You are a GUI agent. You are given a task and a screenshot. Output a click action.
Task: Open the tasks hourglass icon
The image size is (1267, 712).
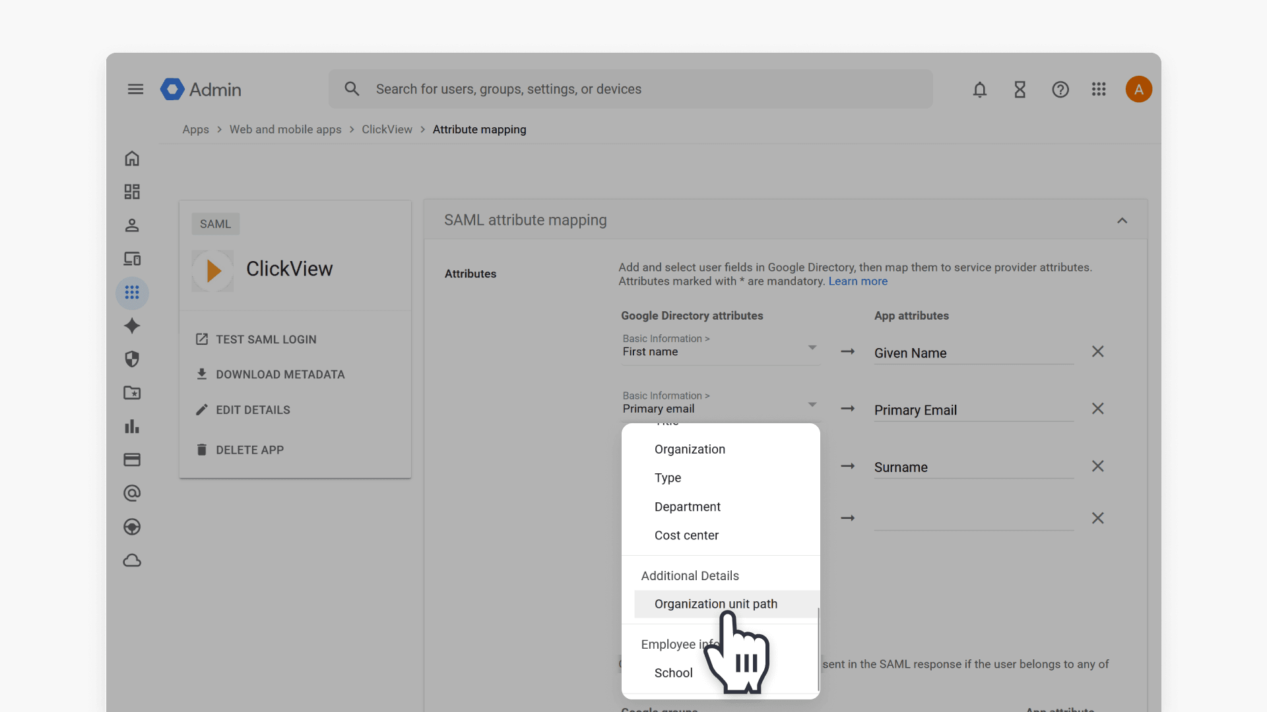click(x=1020, y=89)
